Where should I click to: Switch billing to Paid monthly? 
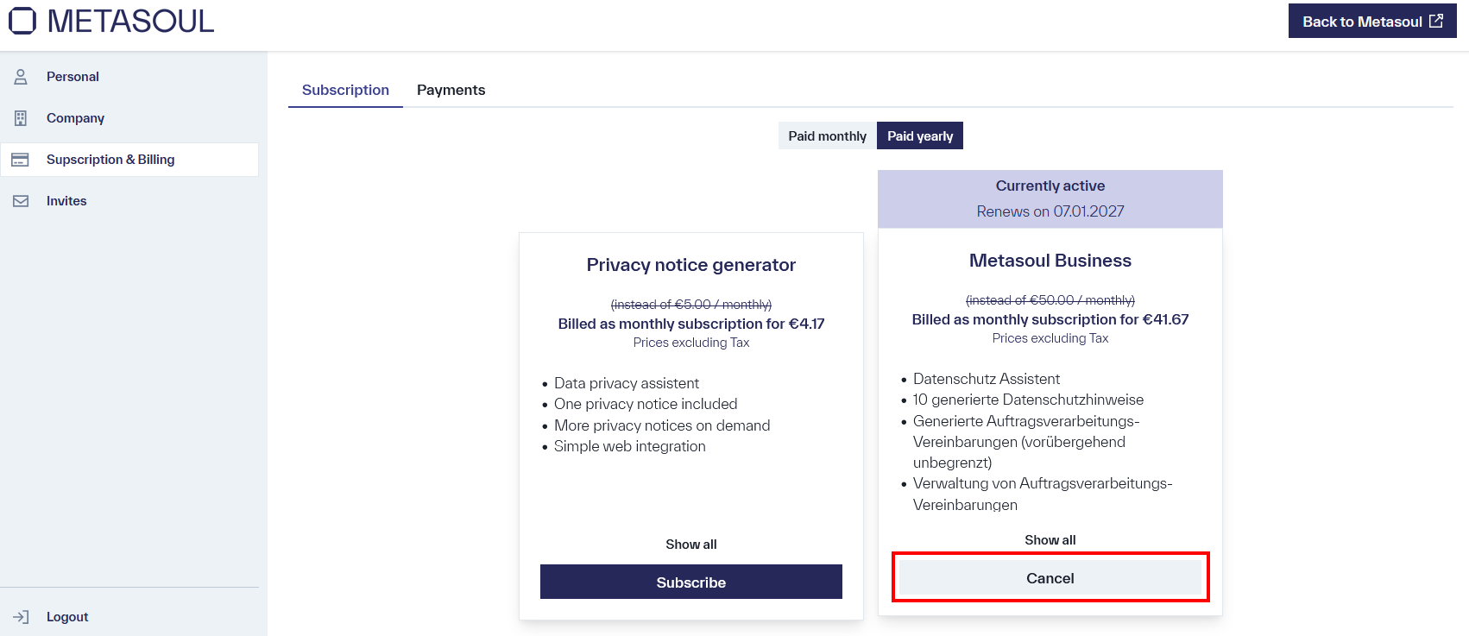coord(826,135)
